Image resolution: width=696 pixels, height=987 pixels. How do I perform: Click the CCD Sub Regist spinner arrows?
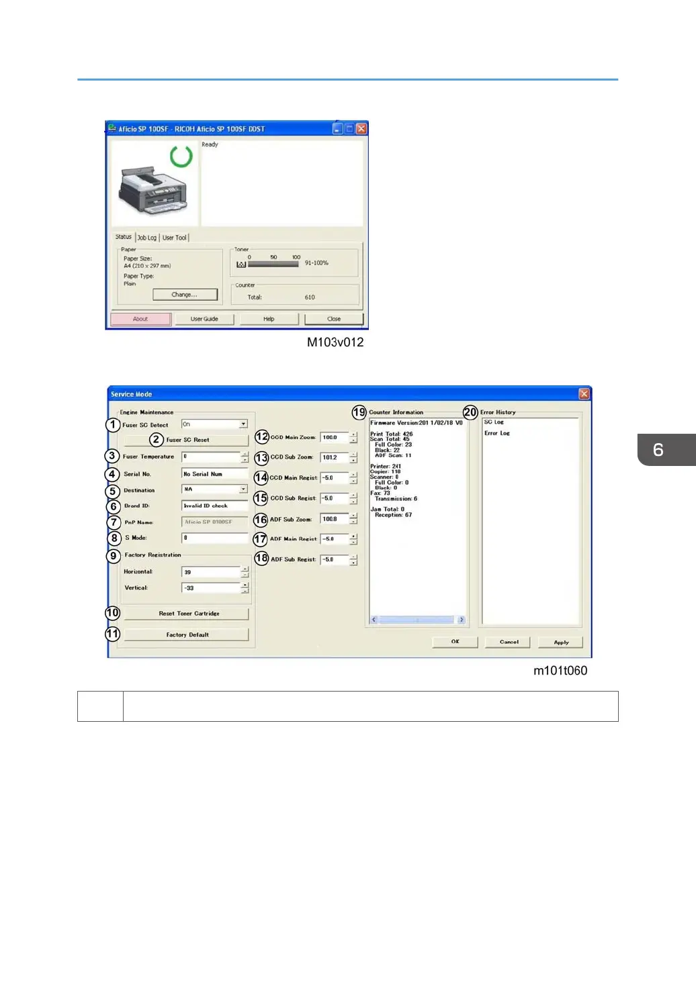353,498
